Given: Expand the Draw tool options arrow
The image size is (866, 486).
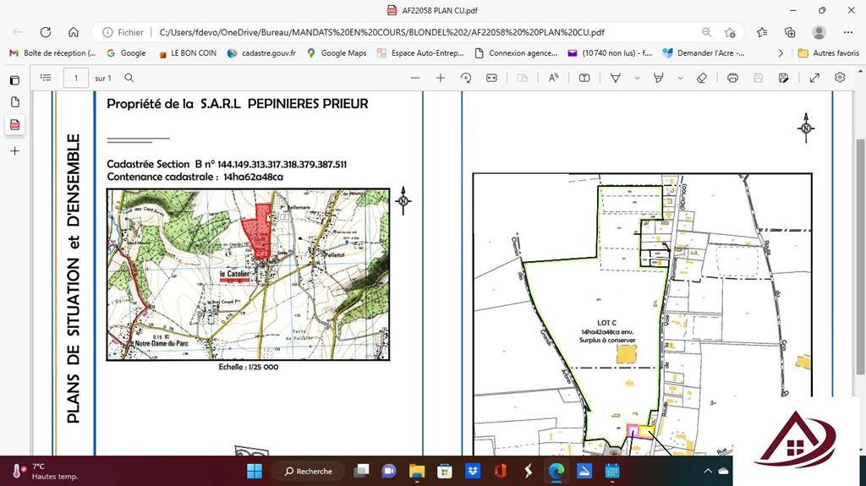Looking at the screenshot, I should (637, 78).
